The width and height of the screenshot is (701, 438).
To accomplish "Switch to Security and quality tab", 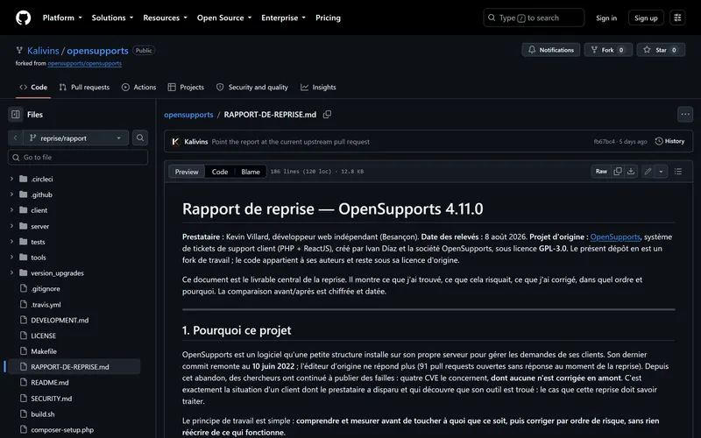I will (x=252, y=87).
